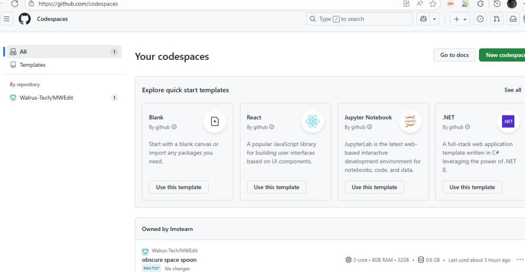Open the notifications inbox icon
Image resolution: width=525 pixels, height=272 pixels.
(512, 19)
